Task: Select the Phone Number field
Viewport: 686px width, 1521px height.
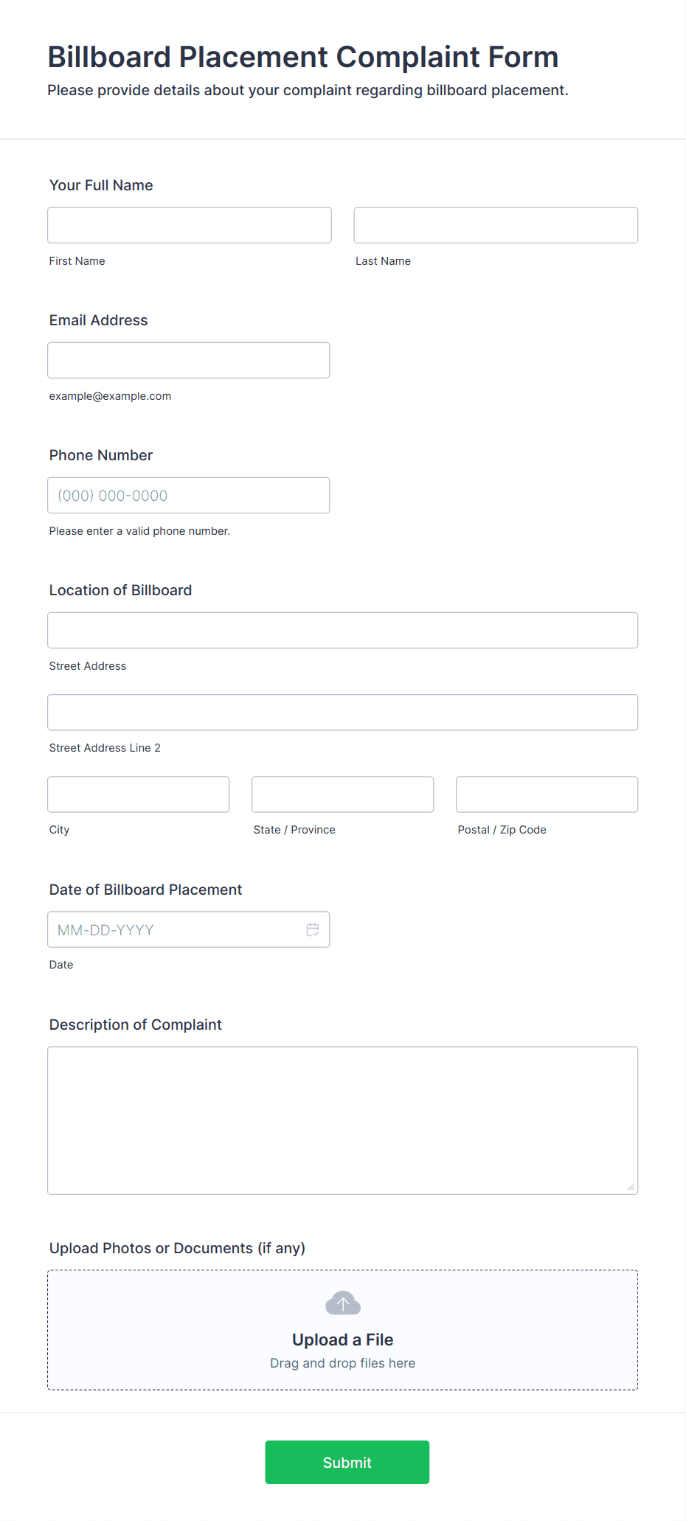Action: coord(189,495)
